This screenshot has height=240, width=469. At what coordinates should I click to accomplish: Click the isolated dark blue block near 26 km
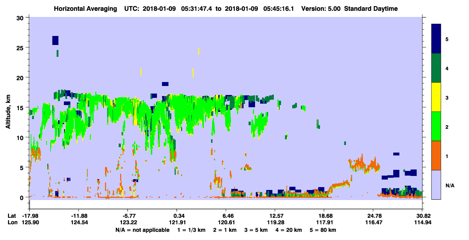[x=55, y=40]
